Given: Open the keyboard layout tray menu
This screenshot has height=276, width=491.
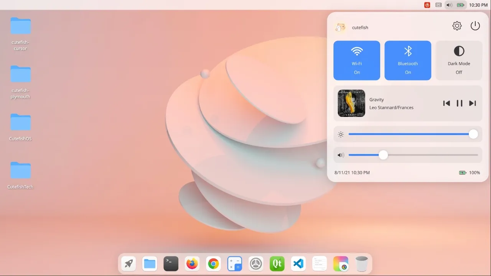Looking at the screenshot, I should click(x=438, y=5).
